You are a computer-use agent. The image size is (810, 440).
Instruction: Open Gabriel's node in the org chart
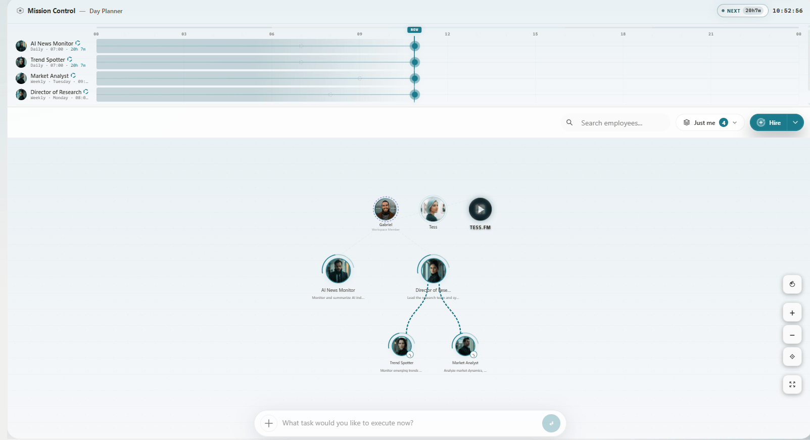click(x=386, y=209)
